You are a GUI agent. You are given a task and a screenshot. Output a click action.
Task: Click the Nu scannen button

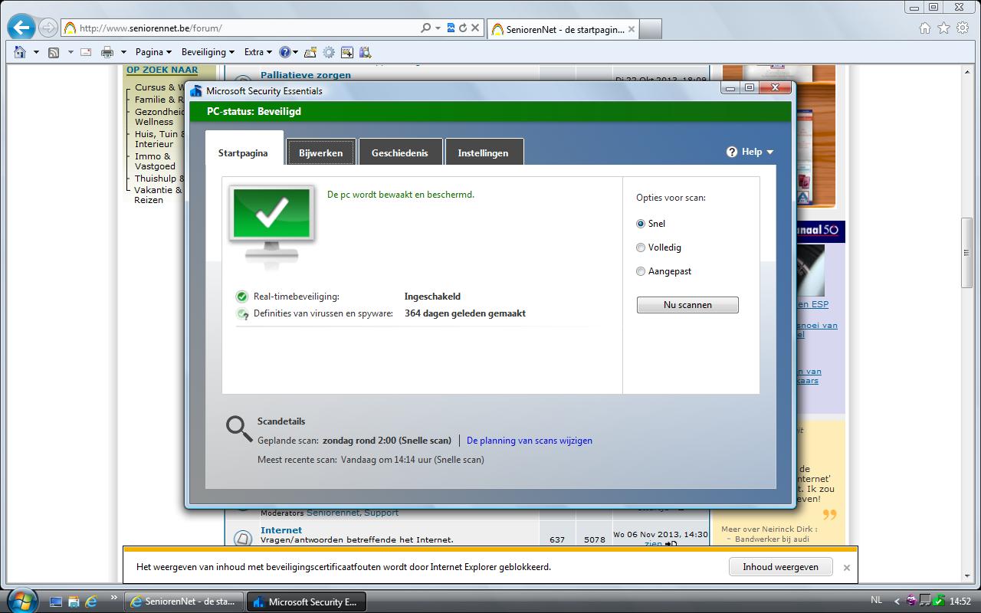(x=687, y=305)
